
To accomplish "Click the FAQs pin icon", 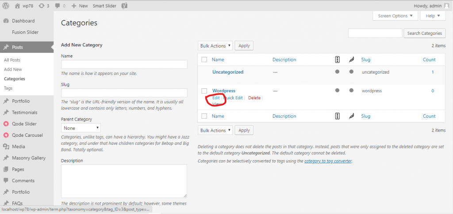I will (x=6, y=203).
